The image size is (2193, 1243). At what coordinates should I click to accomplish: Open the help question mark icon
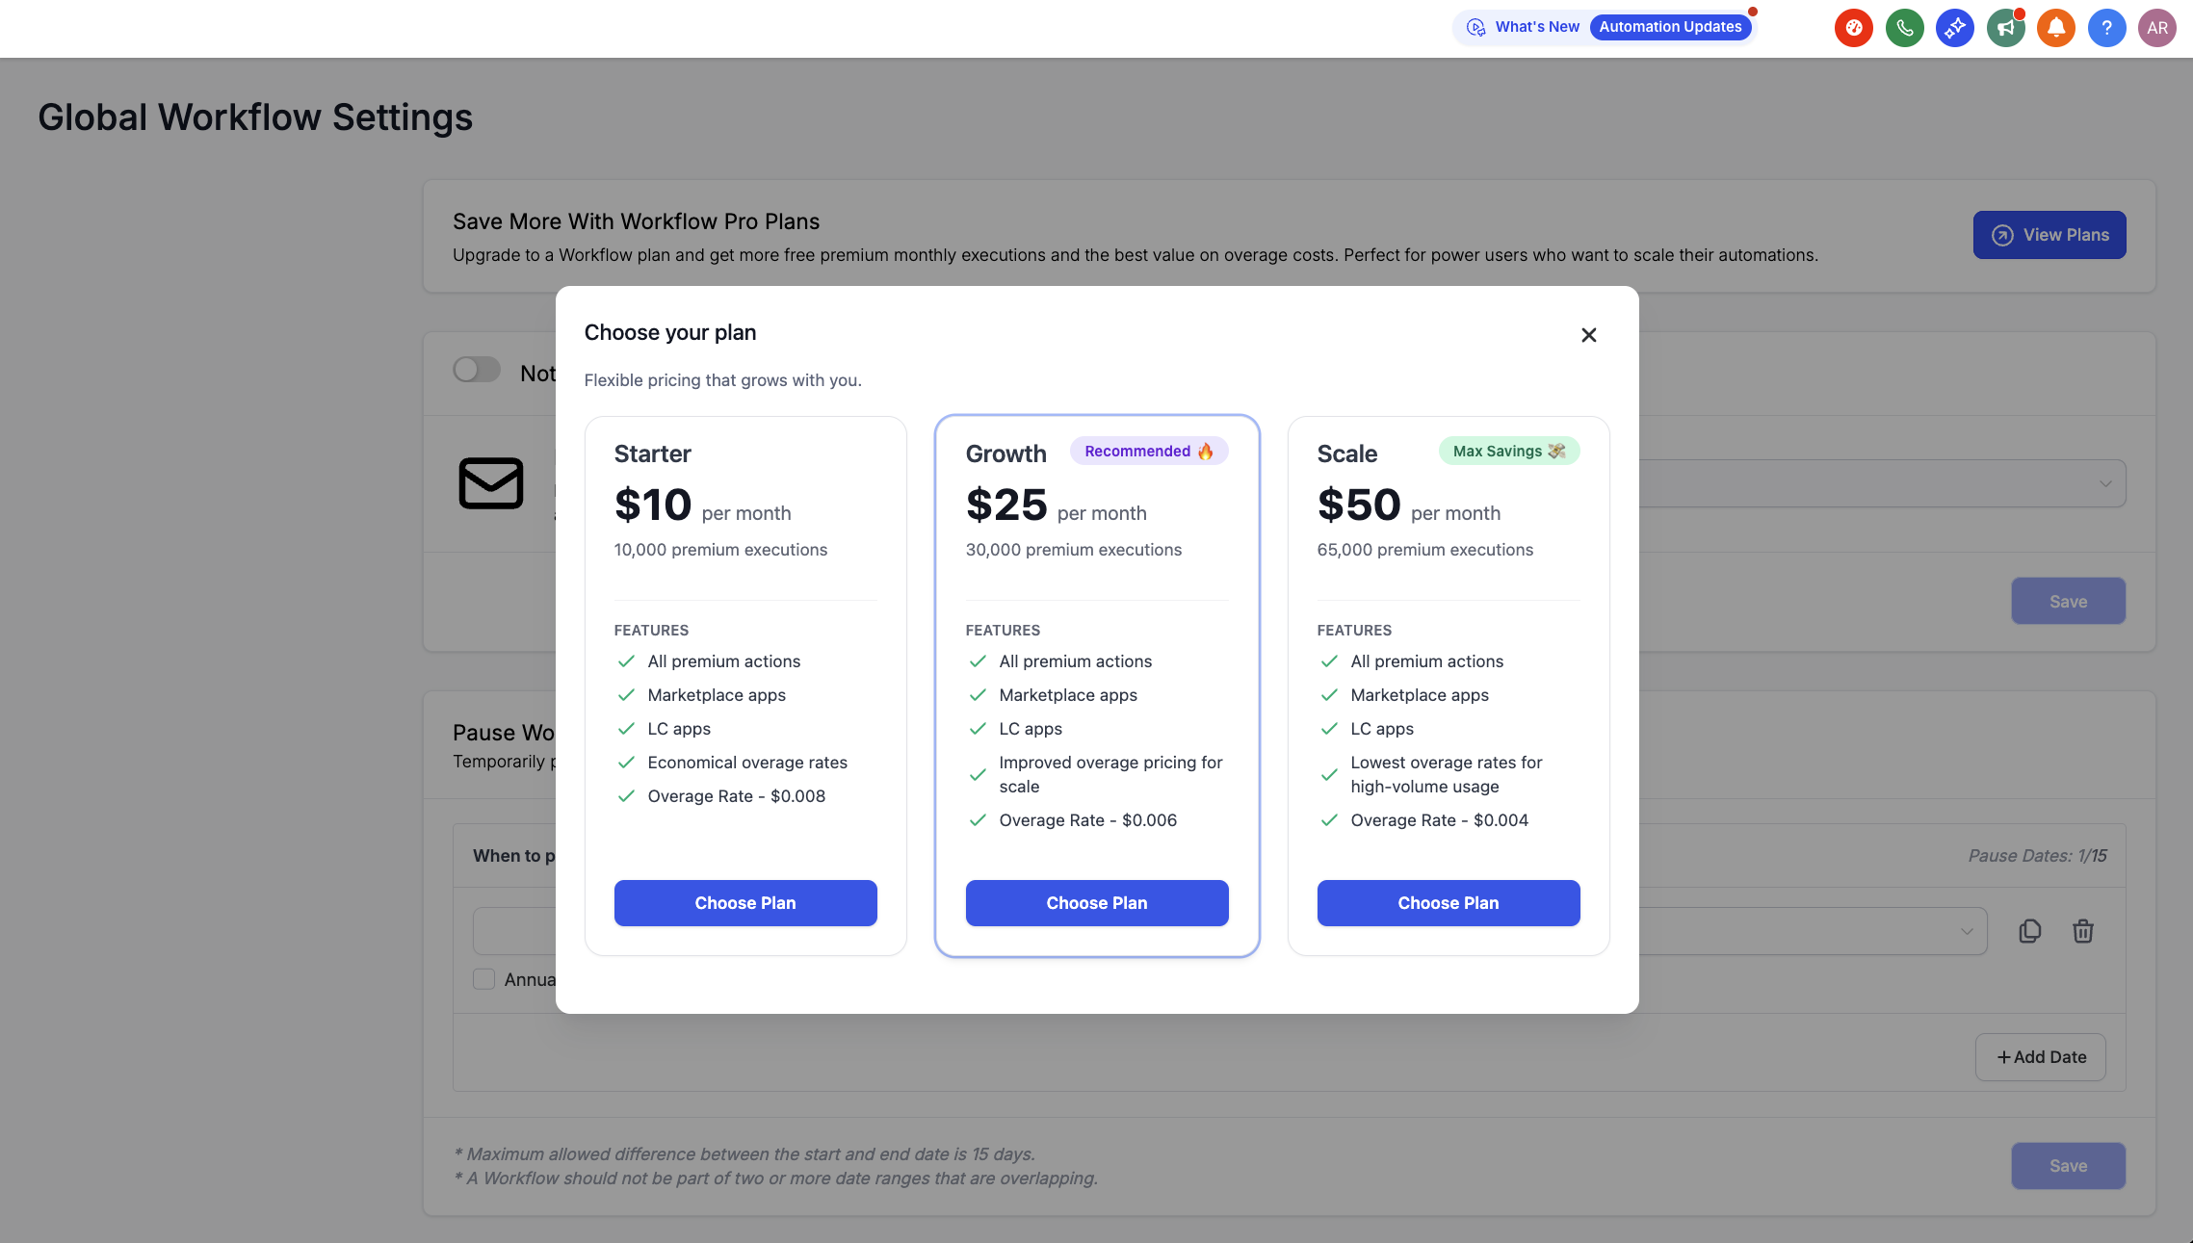point(2107,28)
